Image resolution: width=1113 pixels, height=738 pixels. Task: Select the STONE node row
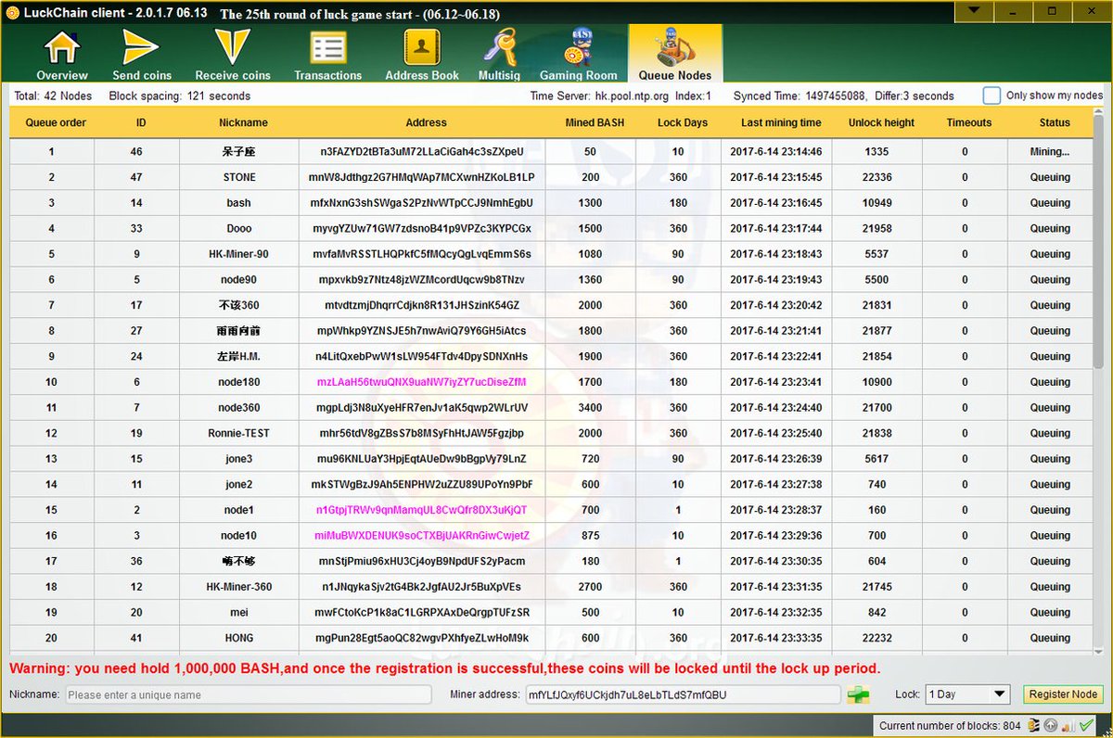[371, 176]
